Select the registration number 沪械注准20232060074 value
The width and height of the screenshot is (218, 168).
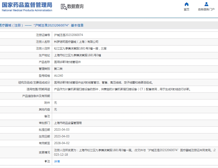tap(68, 35)
